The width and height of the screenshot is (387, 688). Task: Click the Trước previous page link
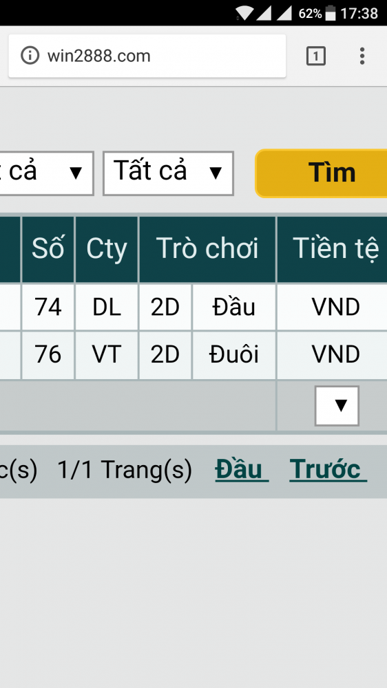[328, 469]
